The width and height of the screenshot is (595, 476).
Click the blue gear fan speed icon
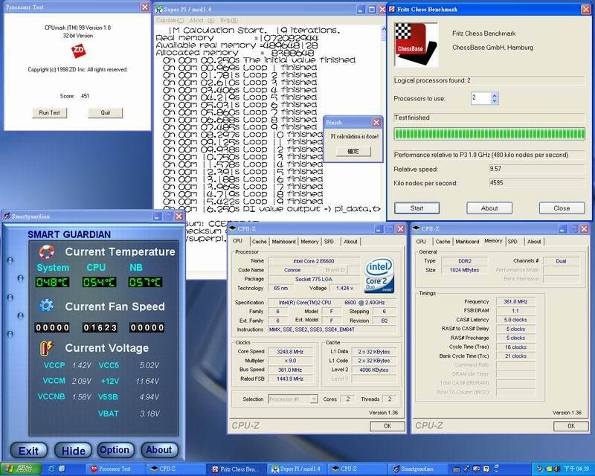pos(47,306)
